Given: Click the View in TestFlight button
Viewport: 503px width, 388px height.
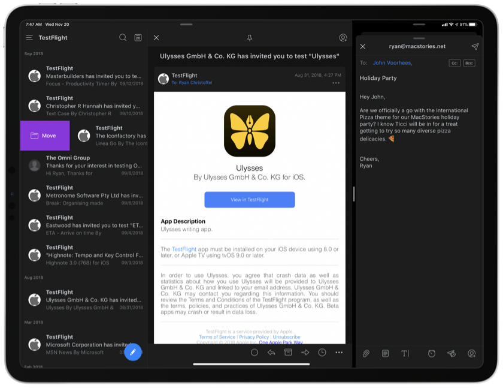Looking at the screenshot, I should [x=250, y=200].
